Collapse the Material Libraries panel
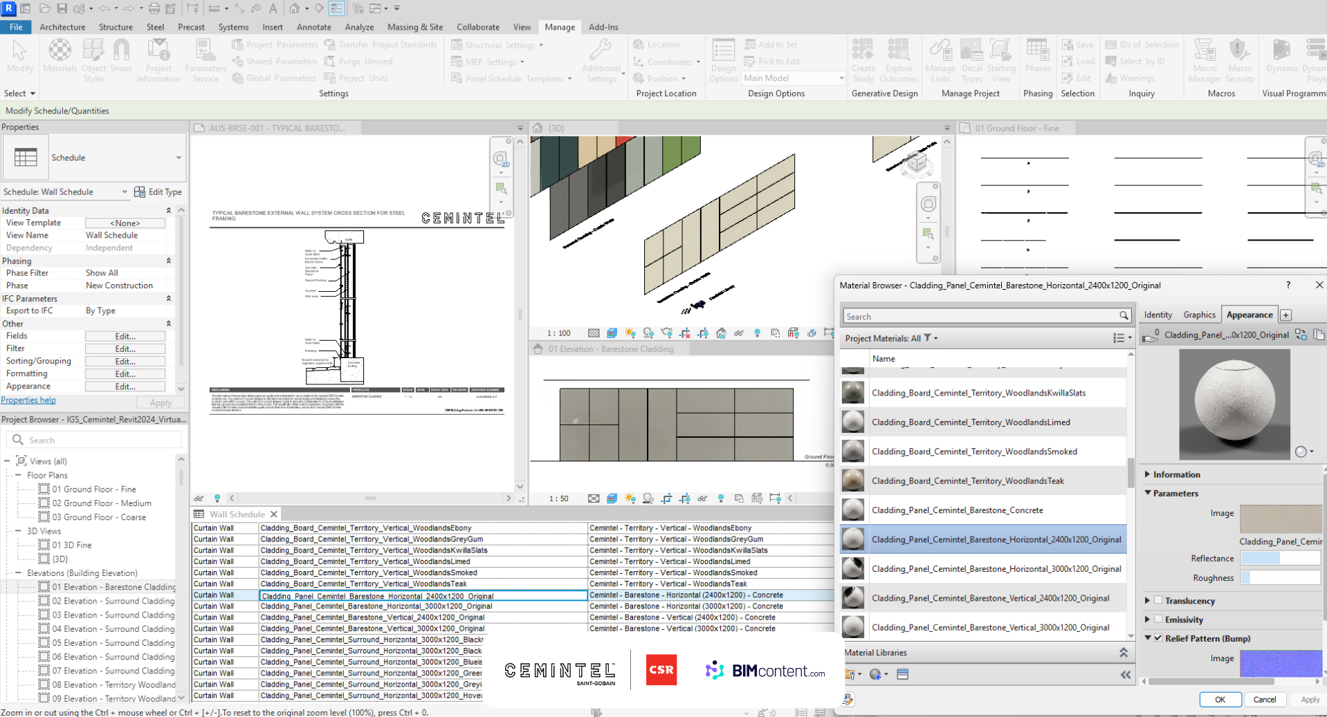 1124,653
